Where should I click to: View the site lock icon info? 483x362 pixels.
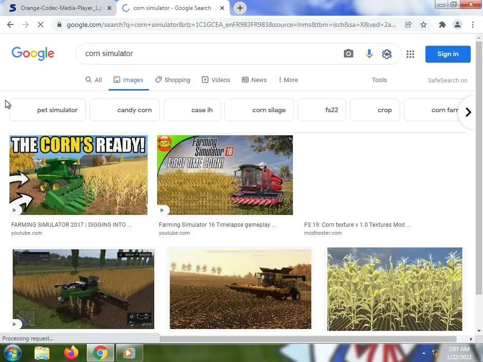(x=59, y=25)
